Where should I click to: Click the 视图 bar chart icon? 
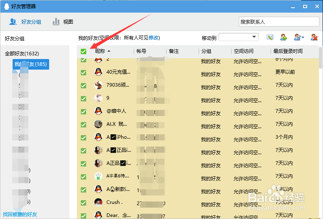click(x=56, y=22)
